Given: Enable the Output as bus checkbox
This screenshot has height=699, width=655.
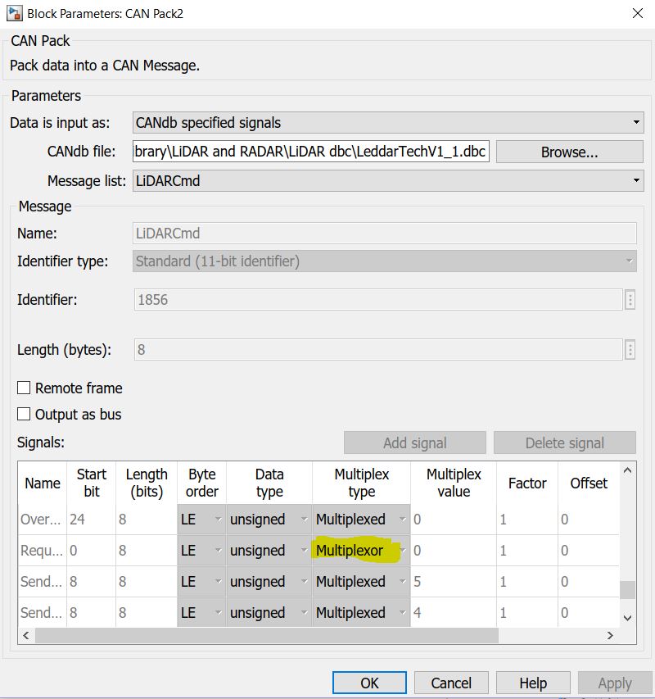Looking at the screenshot, I should [x=24, y=413].
